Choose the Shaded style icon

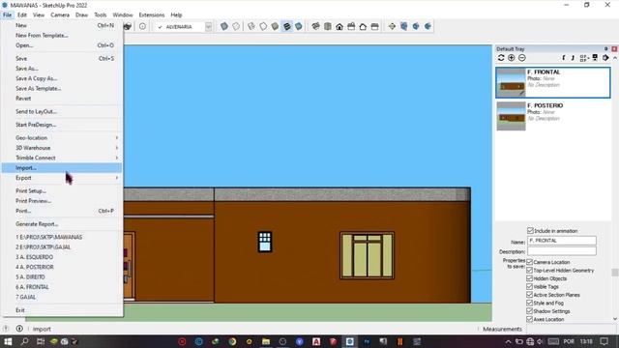tap(275, 26)
